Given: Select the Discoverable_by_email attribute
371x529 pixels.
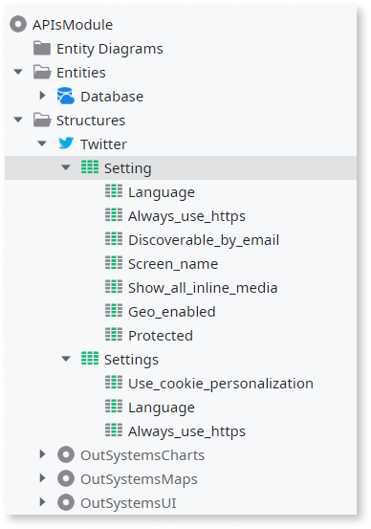Looking at the screenshot, I should 204,240.
